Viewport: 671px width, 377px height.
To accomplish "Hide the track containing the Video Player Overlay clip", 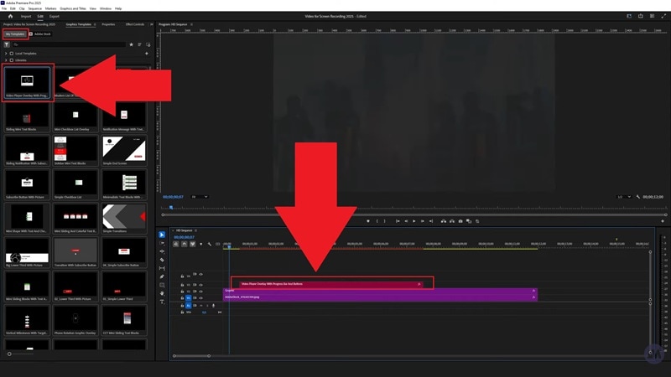I will point(200,285).
